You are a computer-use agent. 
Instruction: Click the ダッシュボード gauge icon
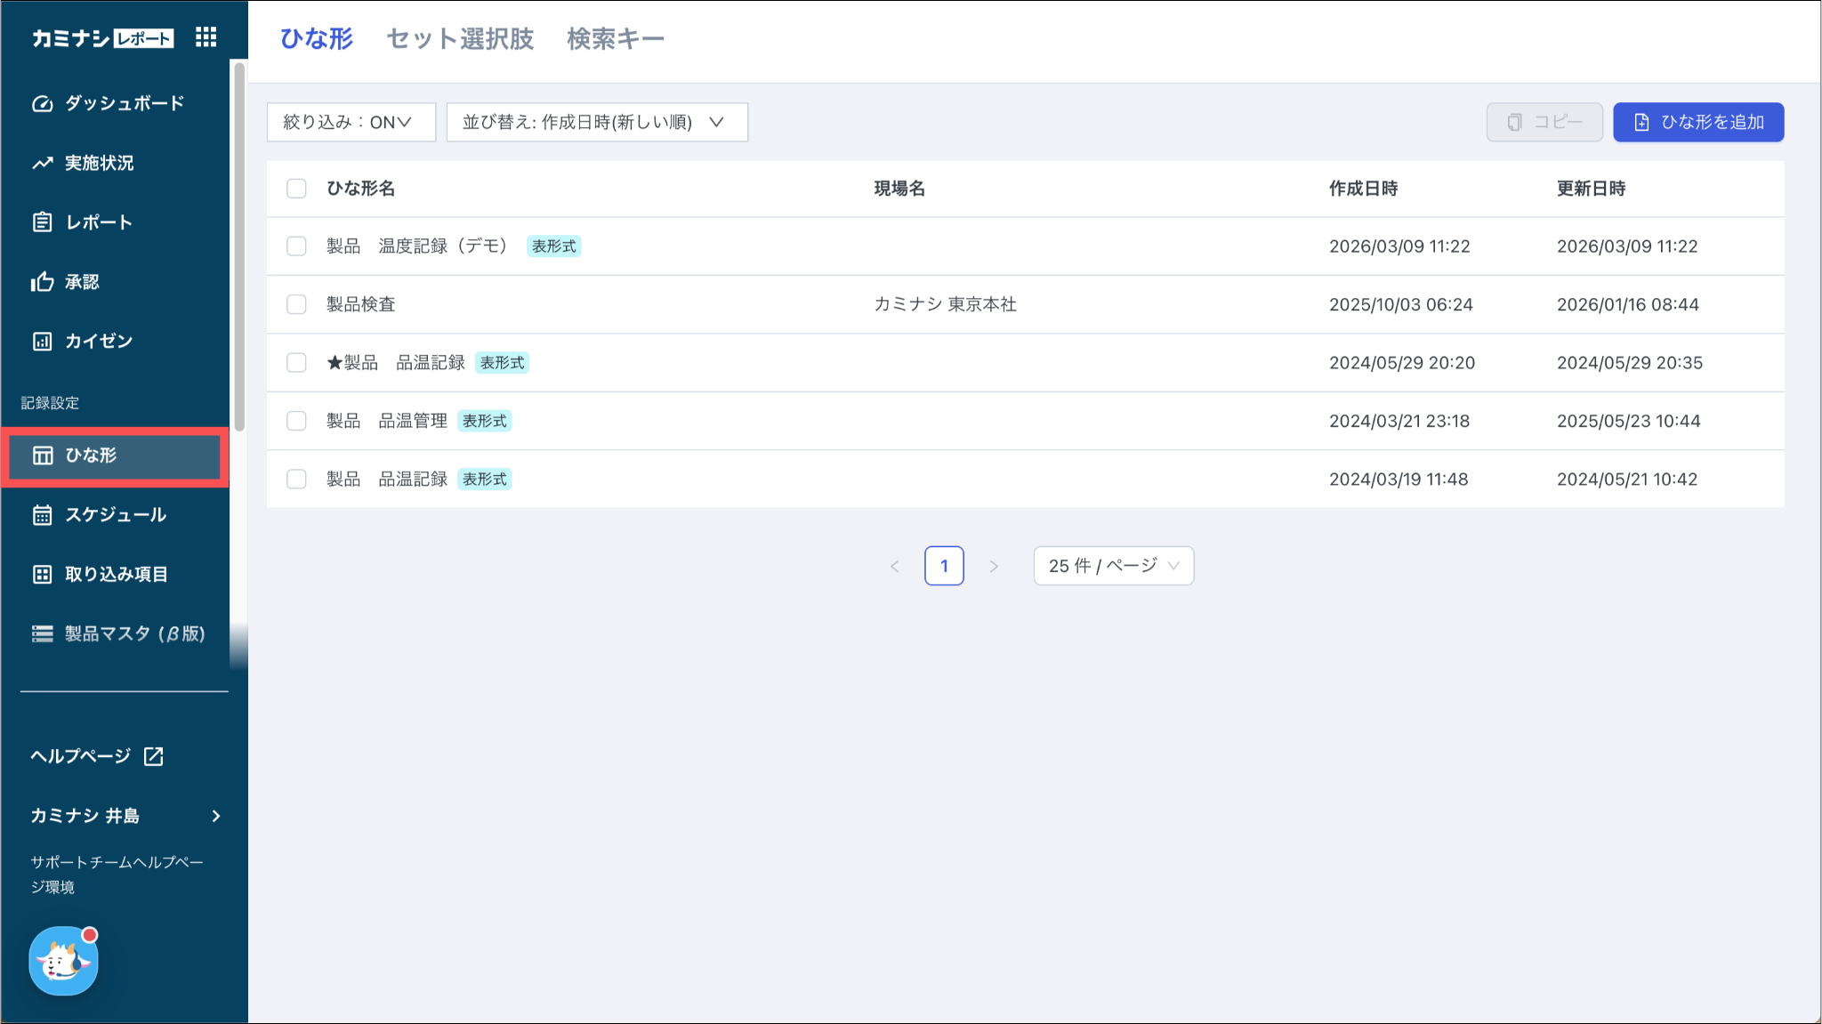(43, 104)
